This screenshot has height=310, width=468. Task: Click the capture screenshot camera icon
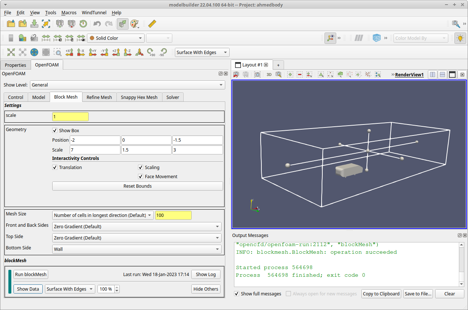(x=257, y=74)
